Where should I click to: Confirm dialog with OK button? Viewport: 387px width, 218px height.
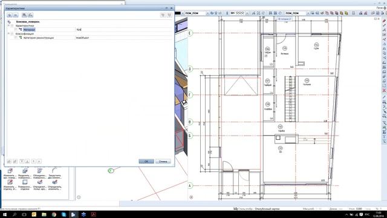[x=146, y=162]
